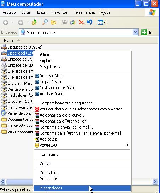Screen dimensions: 160x193
Task: Select the Painel de controle item
Action: [x=17, y=113]
